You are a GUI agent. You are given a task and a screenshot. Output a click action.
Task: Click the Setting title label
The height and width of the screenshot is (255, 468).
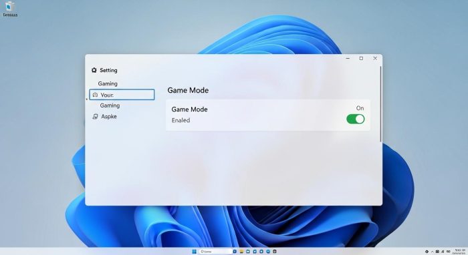pos(108,70)
